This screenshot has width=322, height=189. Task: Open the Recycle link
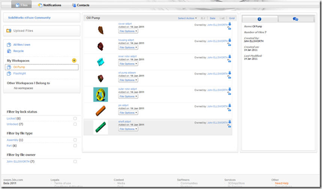pyautogui.click(x=19, y=51)
